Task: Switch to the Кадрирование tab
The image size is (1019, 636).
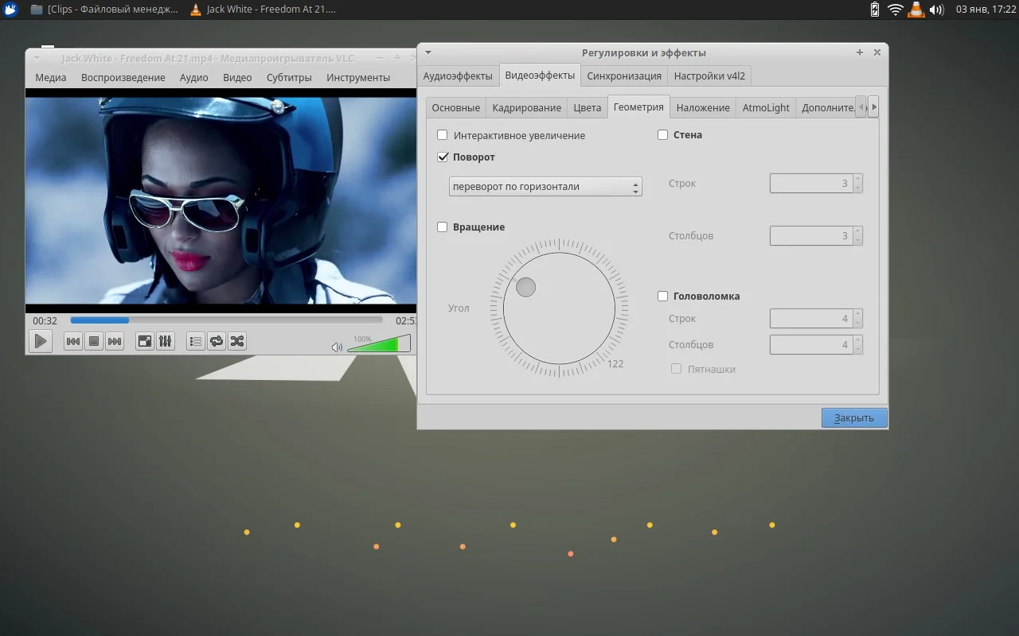Action: (526, 107)
